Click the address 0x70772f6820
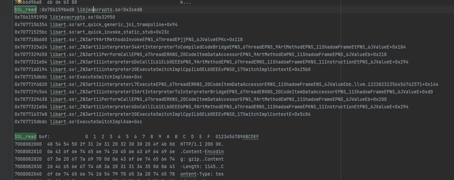Image resolution: width=454 pixels, height=180 pixels. click(x=31, y=84)
